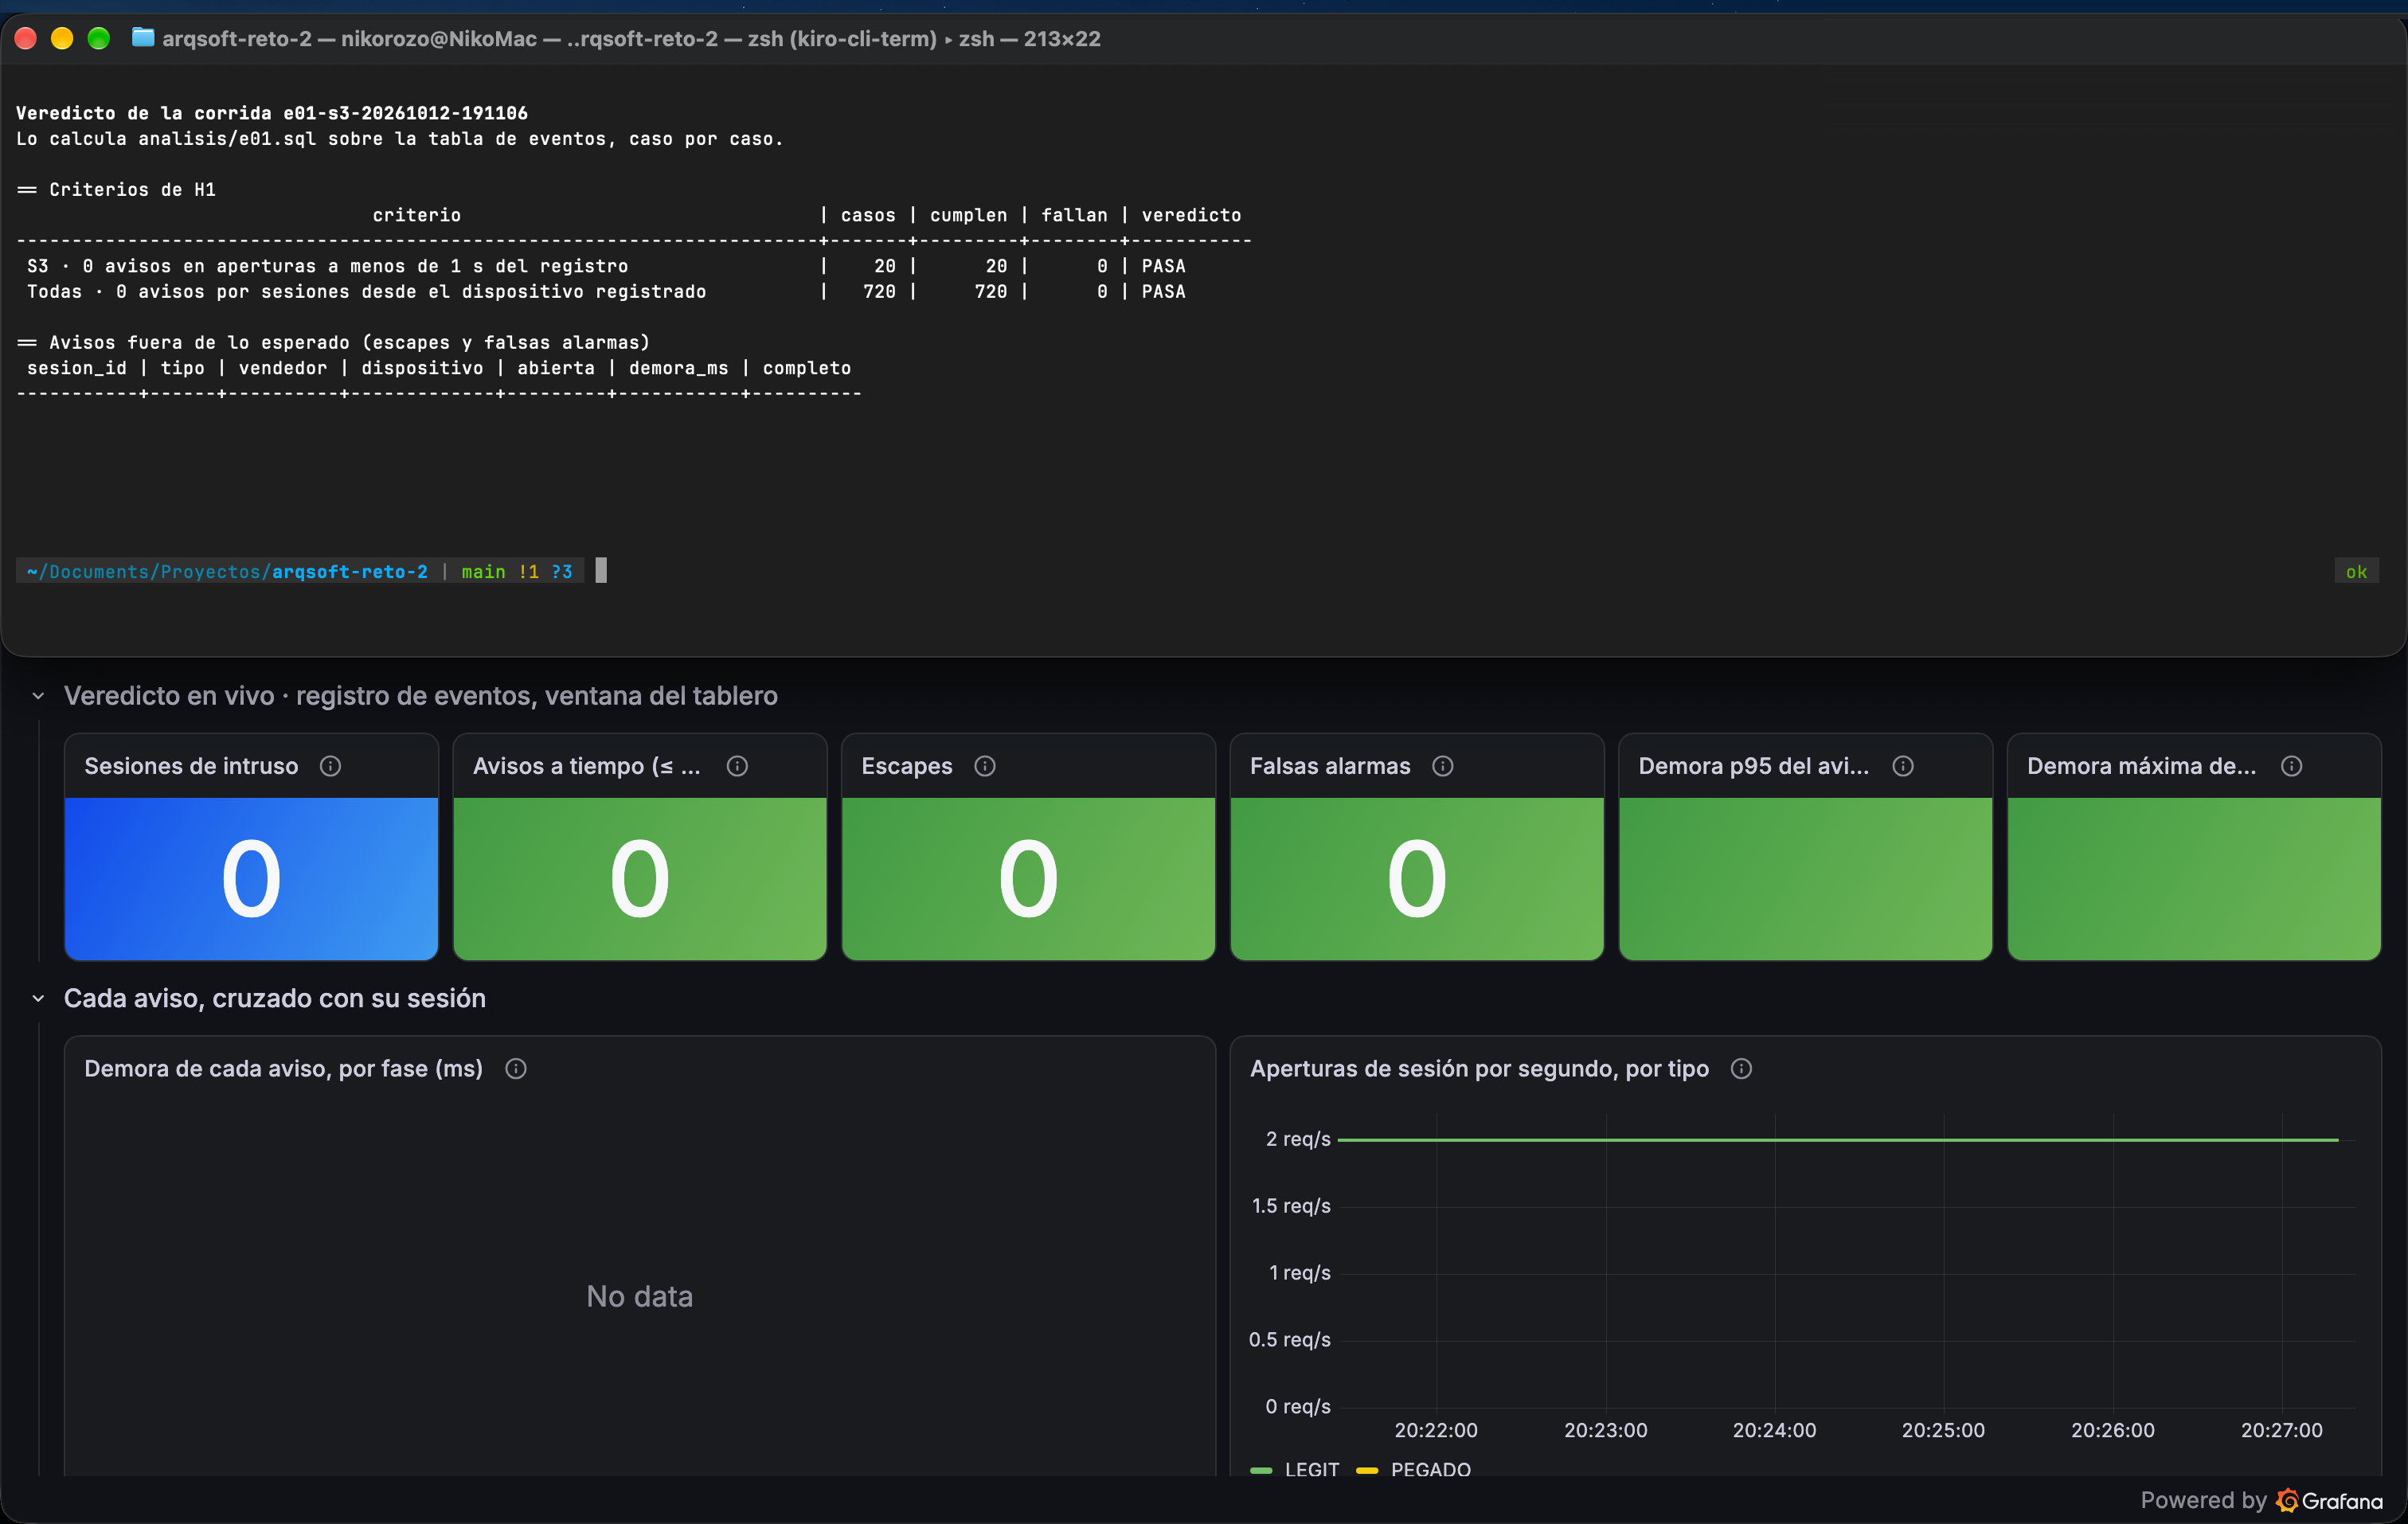This screenshot has width=2408, height=1524.
Task: Click the 20:24:00 label on the time axis
Action: pos(1774,1430)
